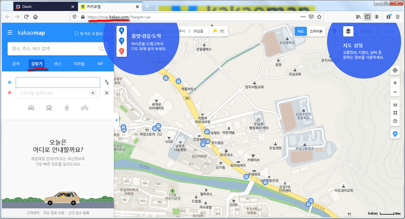Toggle 현 지도 내 장소검색 radio
405x219 pixels.
tap(77, 33)
